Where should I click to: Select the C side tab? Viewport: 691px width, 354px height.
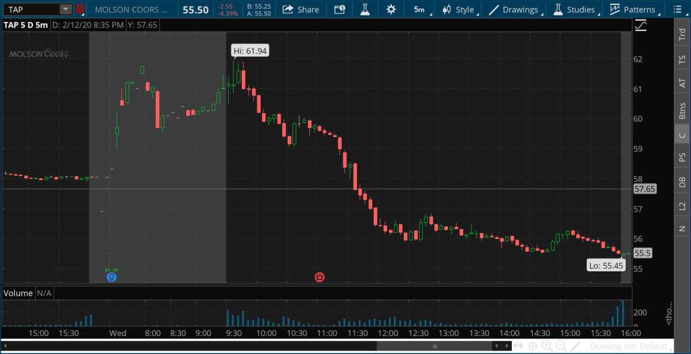[682, 135]
